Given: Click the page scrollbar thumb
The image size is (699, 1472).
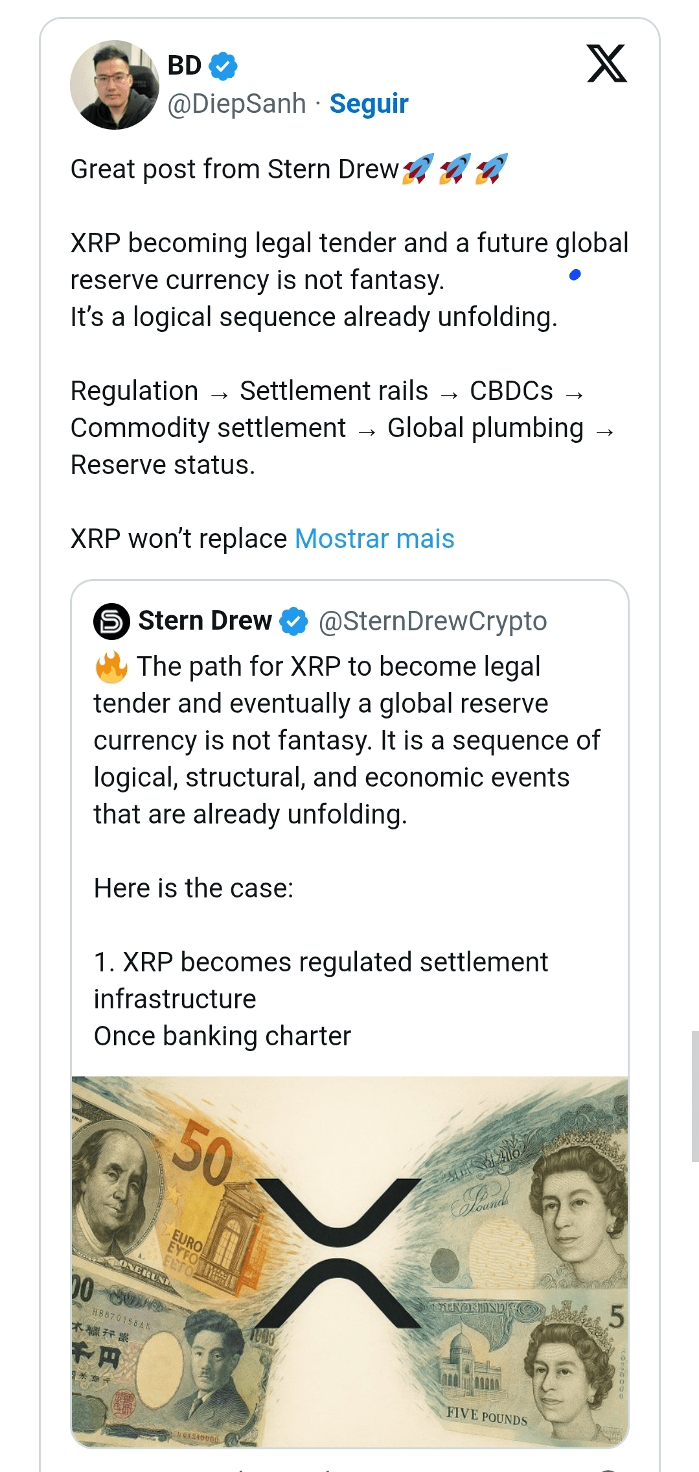Looking at the screenshot, I should click(x=695, y=1096).
